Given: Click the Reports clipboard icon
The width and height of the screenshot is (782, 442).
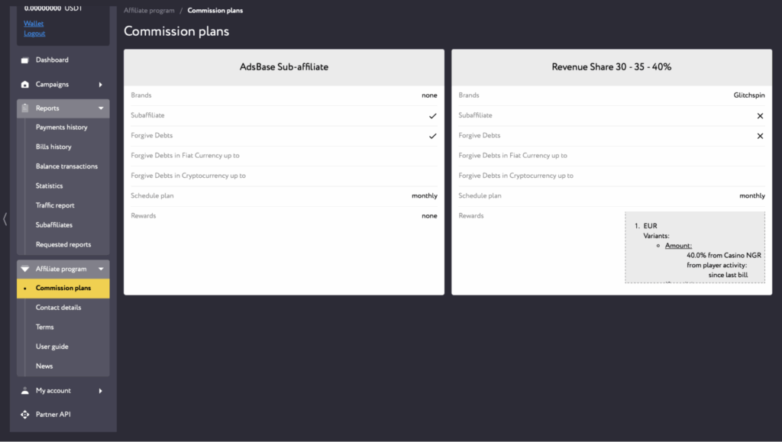Looking at the screenshot, I should pyautogui.click(x=25, y=108).
